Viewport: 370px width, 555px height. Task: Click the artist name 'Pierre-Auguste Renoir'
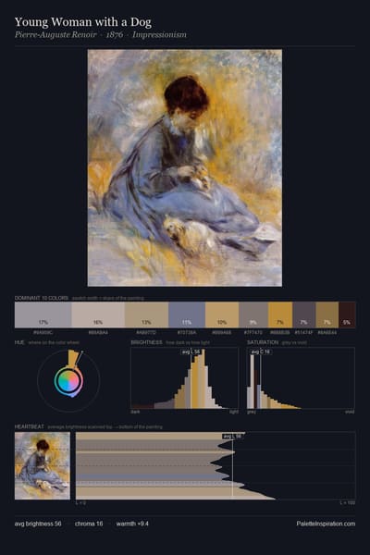(55, 35)
